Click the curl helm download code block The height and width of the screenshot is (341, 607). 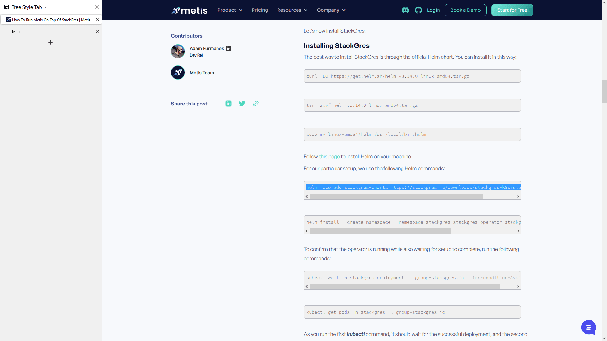tap(412, 76)
